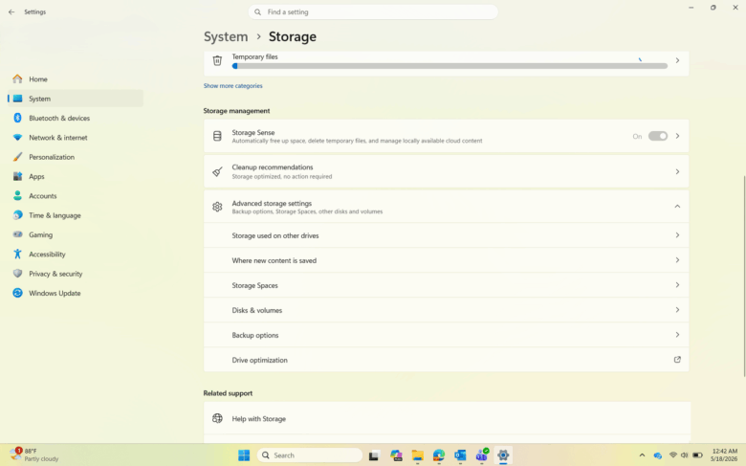
Task: Open Network & internet settings
Action: pos(76,138)
